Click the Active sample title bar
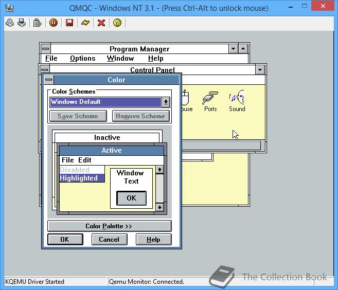Viewport: 338px width, 290px height. pos(112,150)
